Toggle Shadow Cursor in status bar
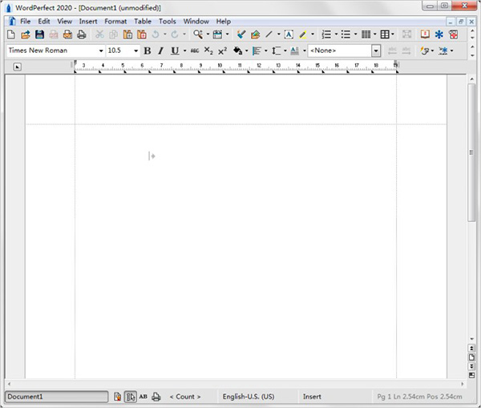The width and height of the screenshot is (481, 408). coord(131,397)
